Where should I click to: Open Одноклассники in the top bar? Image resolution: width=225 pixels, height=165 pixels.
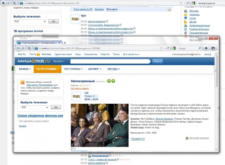[63, 54]
